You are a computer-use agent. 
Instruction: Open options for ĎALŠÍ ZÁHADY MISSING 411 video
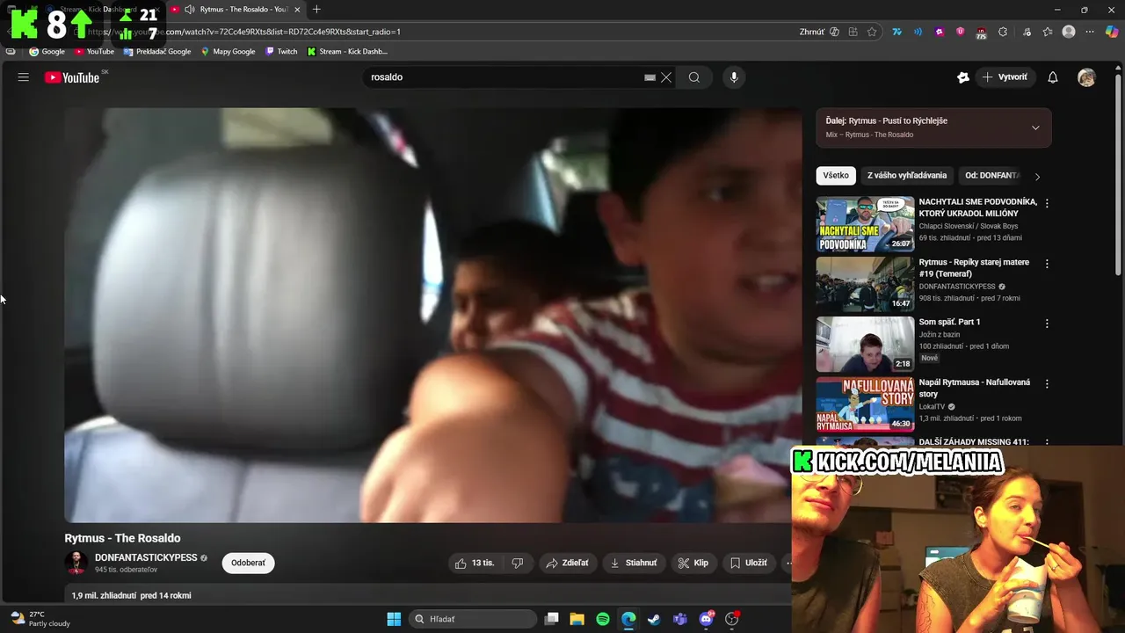(1047, 442)
